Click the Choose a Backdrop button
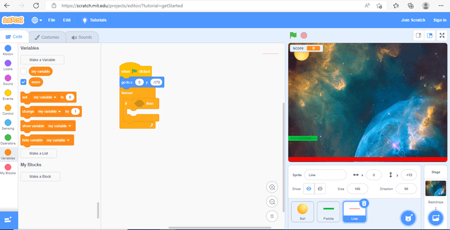The height and width of the screenshot is (230, 450). (435, 218)
